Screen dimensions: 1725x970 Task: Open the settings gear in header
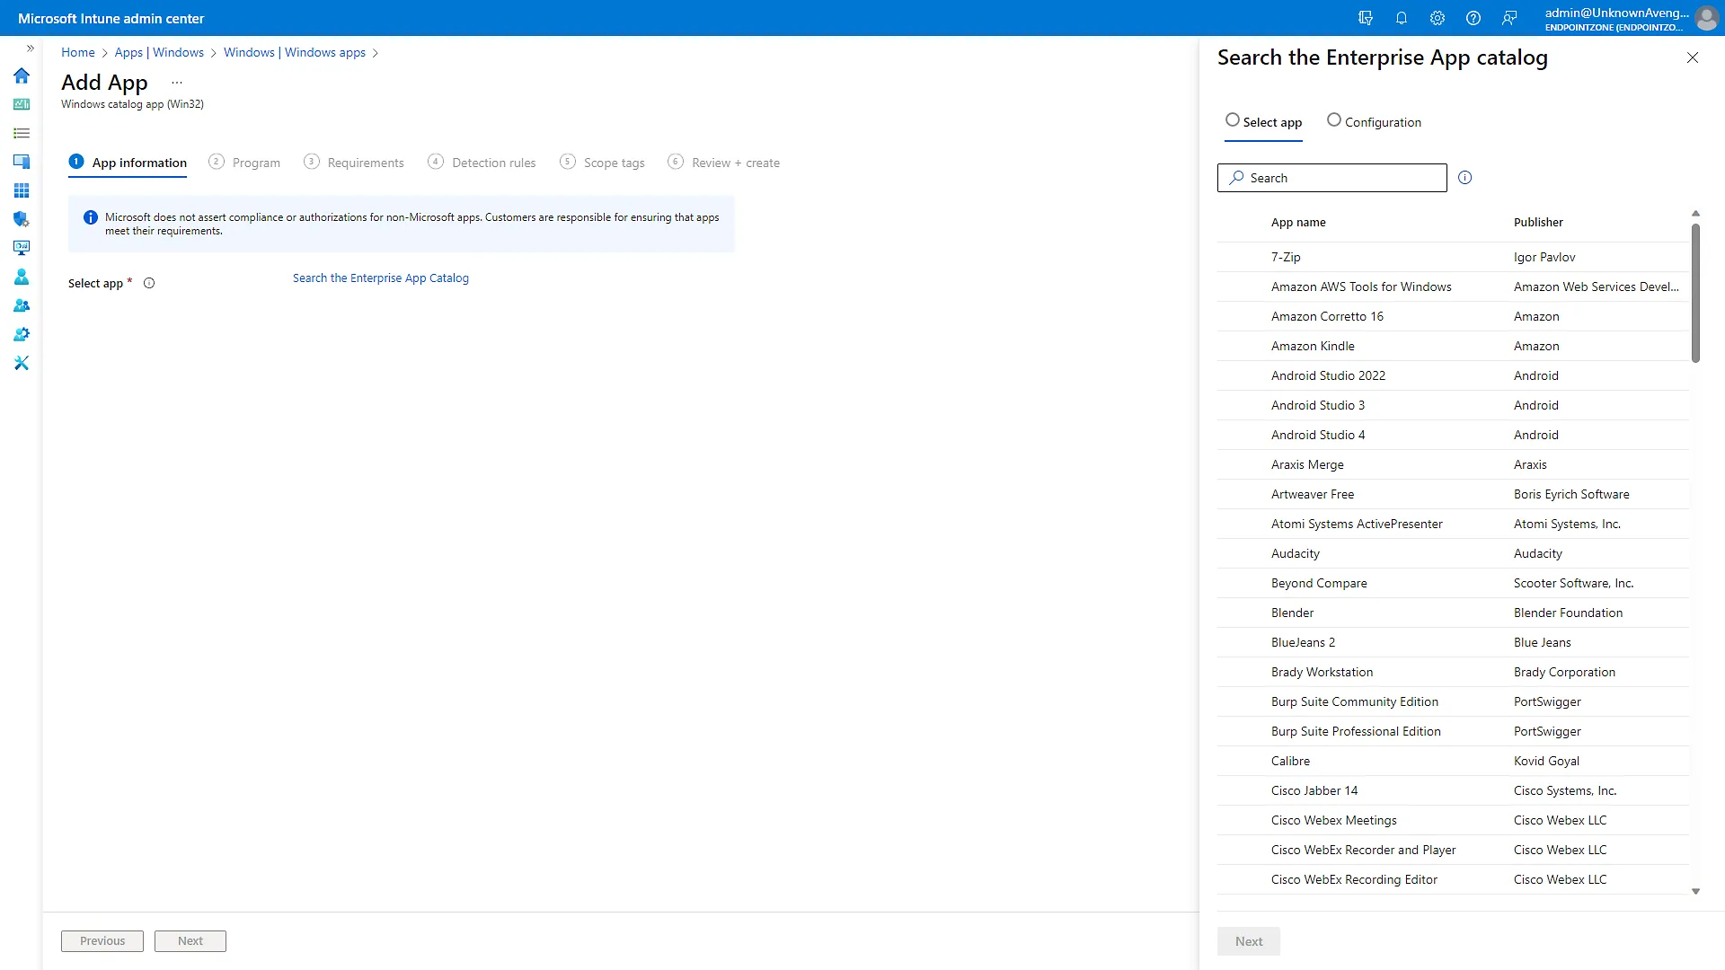click(x=1437, y=18)
